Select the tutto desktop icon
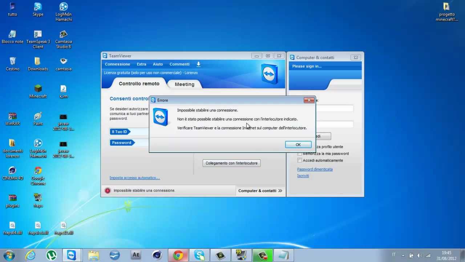 coord(12,10)
